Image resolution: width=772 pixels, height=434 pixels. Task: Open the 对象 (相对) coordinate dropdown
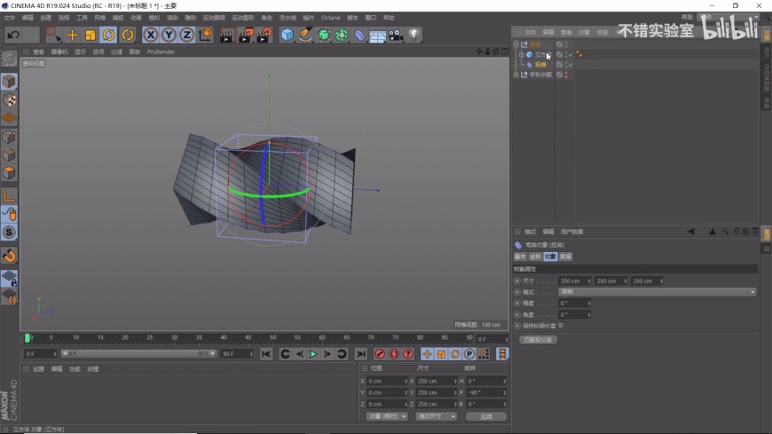[x=387, y=416]
